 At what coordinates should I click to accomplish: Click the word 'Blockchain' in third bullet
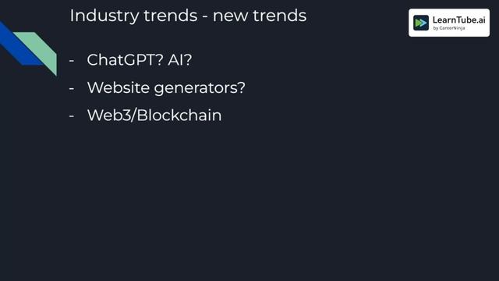point(179,115)
